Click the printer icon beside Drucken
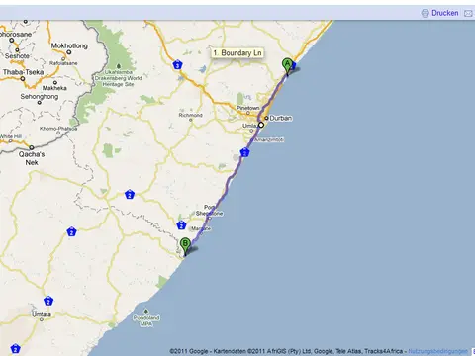This screenshot has height=356, width=475. click(x=425, y=13)
